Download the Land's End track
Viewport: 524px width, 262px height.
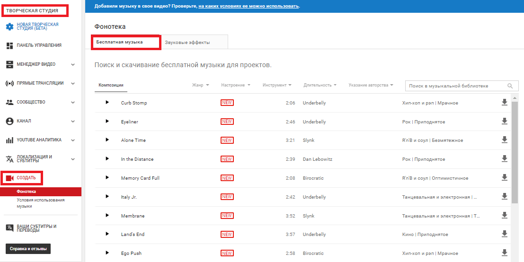(505, 234)
